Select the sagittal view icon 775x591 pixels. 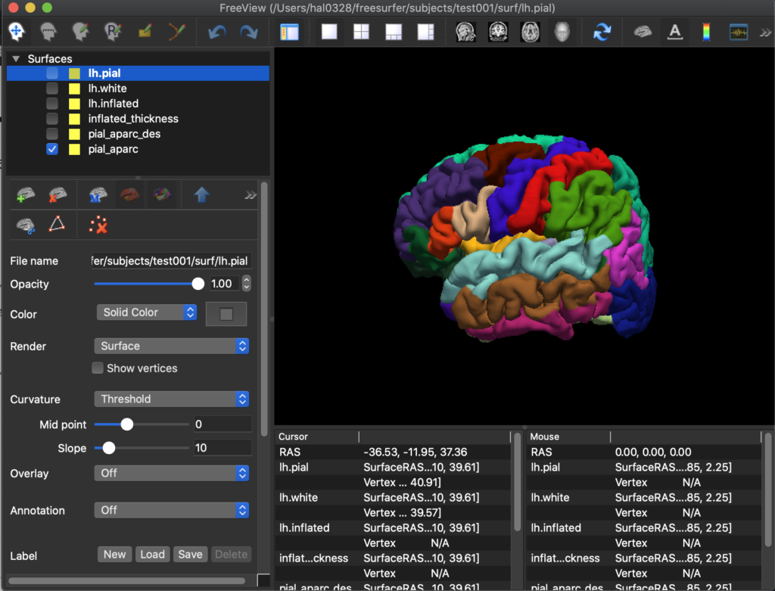pos(465,32)
